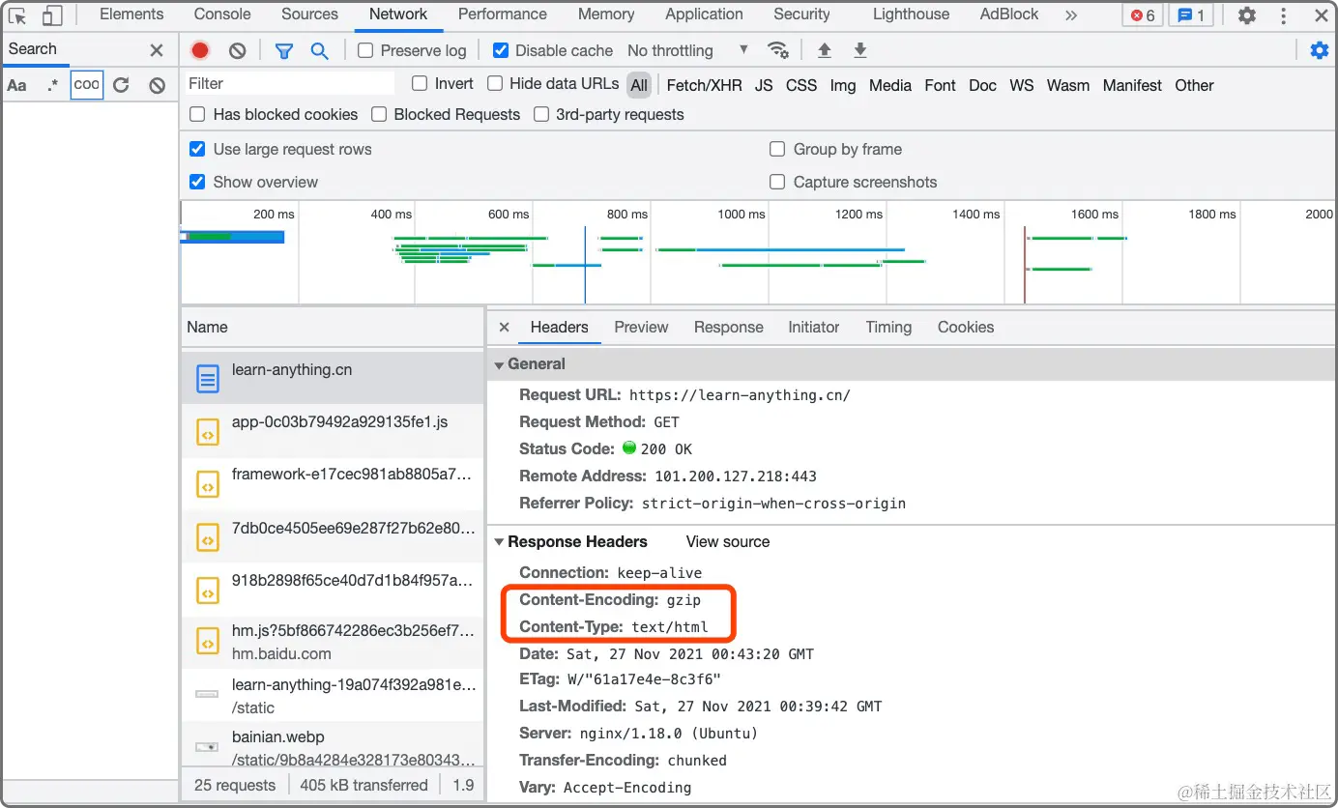Click View source for response headers

click(x=728, y=542)
